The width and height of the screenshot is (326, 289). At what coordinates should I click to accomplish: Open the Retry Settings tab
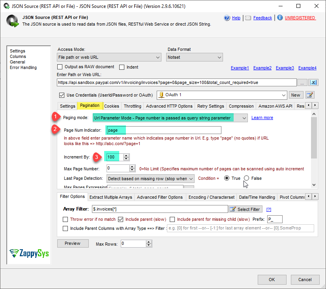211,106
